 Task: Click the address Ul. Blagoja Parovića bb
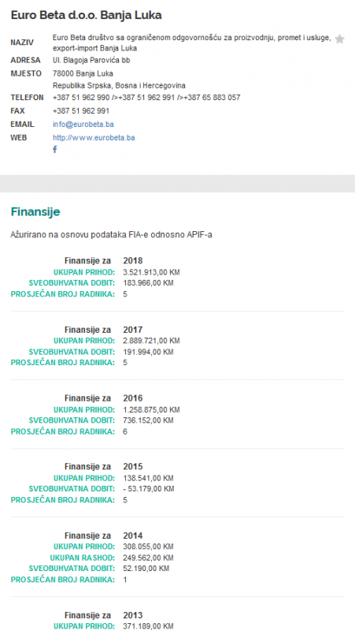click(91, 61)
